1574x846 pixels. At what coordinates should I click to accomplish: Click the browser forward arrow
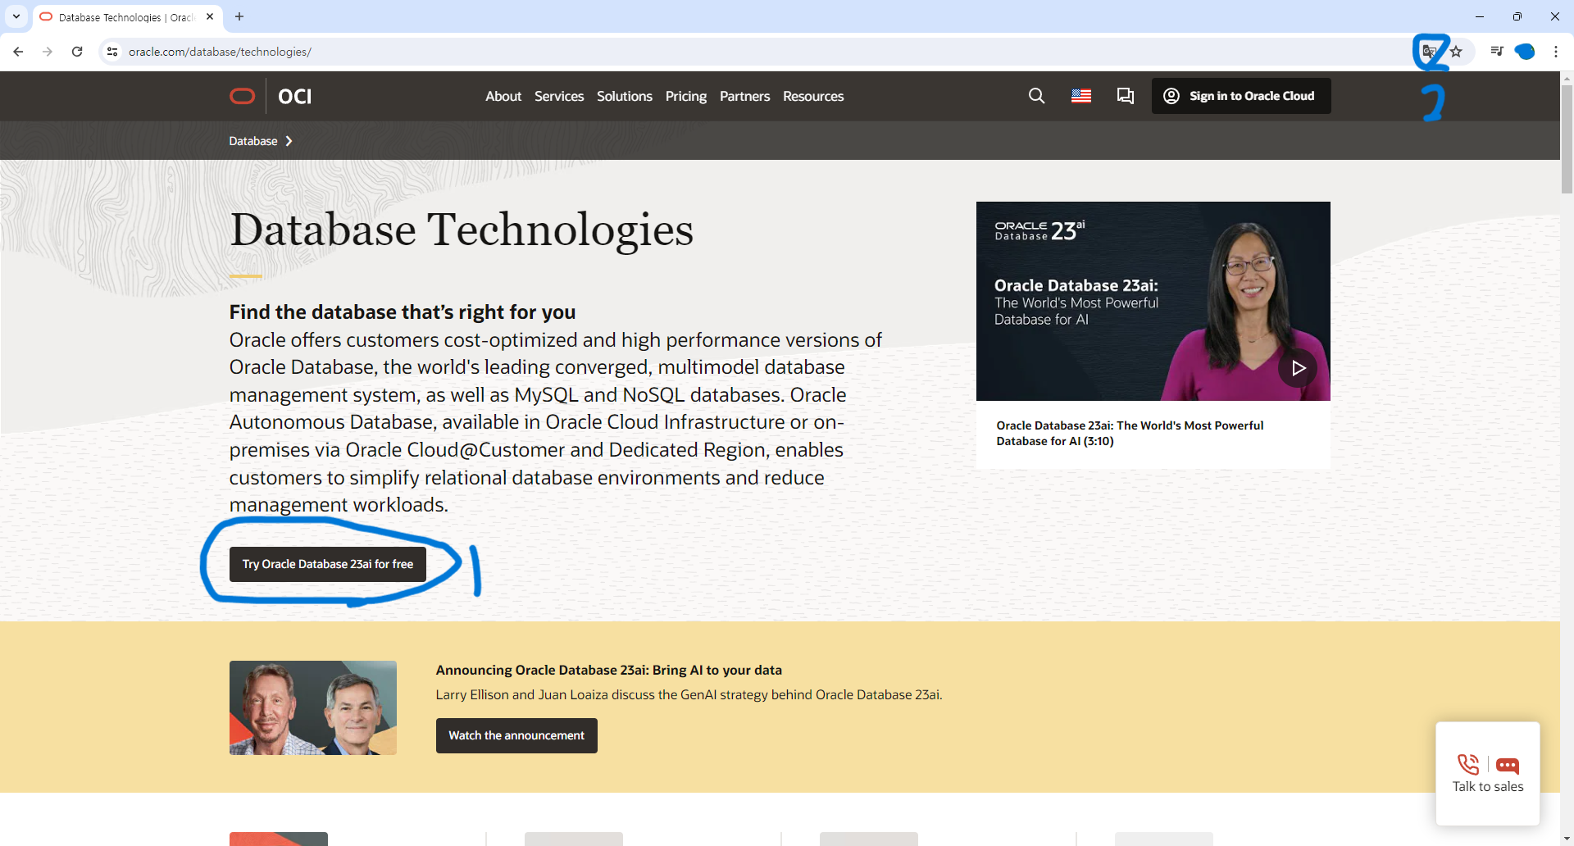click(48, 52)
